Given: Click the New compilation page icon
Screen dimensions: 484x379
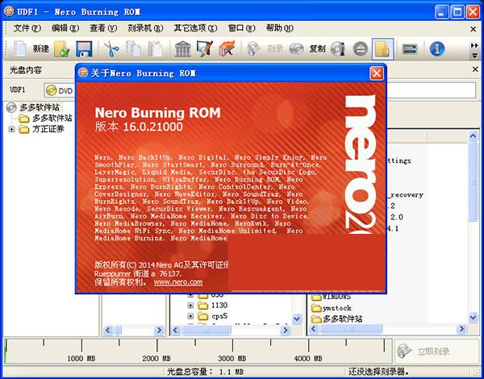Looking at the screenshot, I should click(x=19, y=48).
